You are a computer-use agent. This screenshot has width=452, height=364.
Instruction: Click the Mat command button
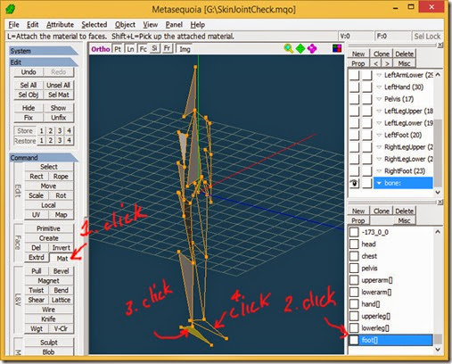tap(62, 258)
